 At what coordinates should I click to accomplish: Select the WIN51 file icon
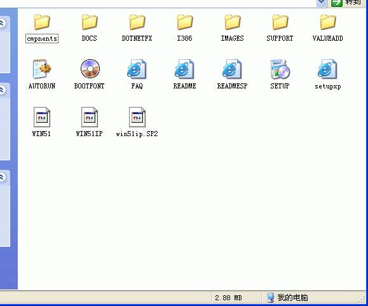click(x=42, y=117)
